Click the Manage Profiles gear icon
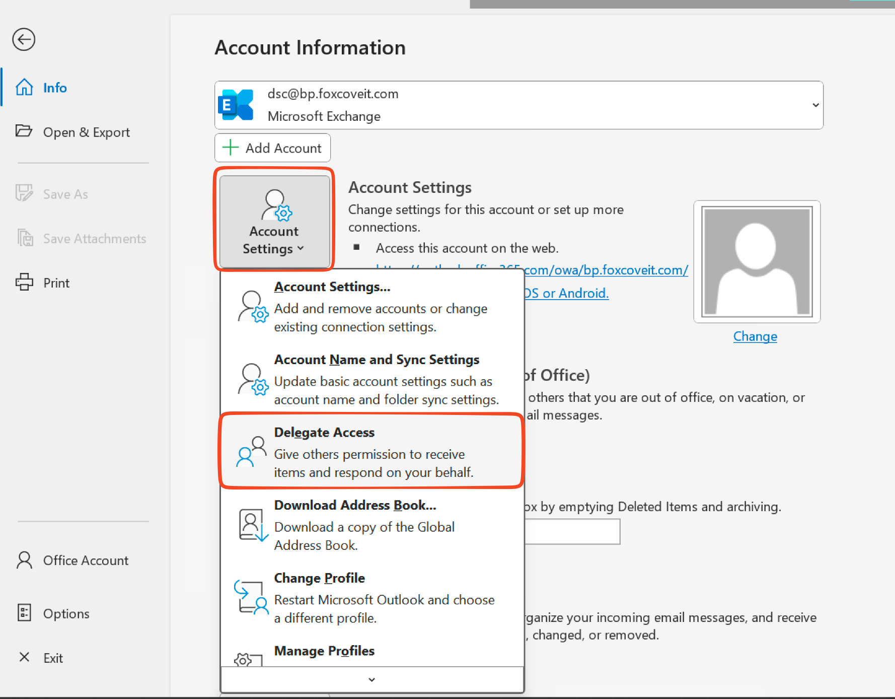Image resolution: width=895 pixels, height=699 pixels. pyautogui.click(x=248, y=660)
